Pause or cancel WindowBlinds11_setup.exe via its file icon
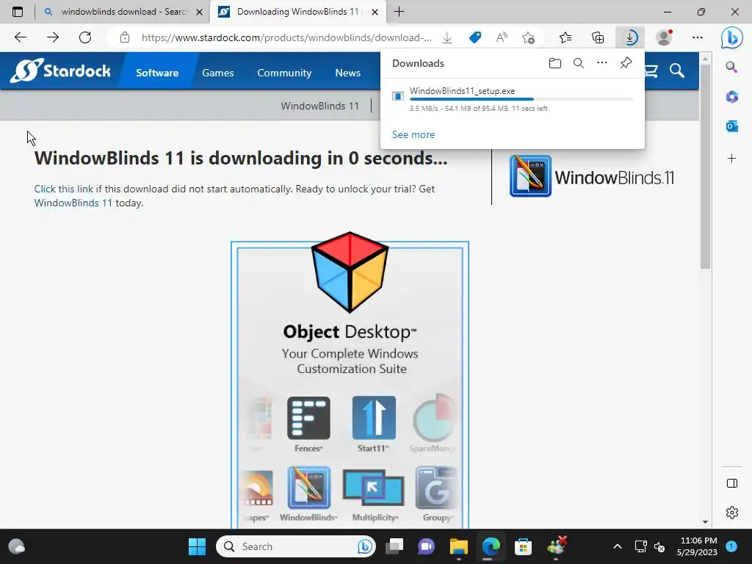The width and height of the screenshot is (752, 564). point(397,96)
